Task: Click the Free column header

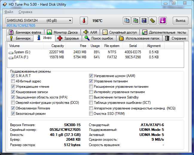Action: coord(77,46)
